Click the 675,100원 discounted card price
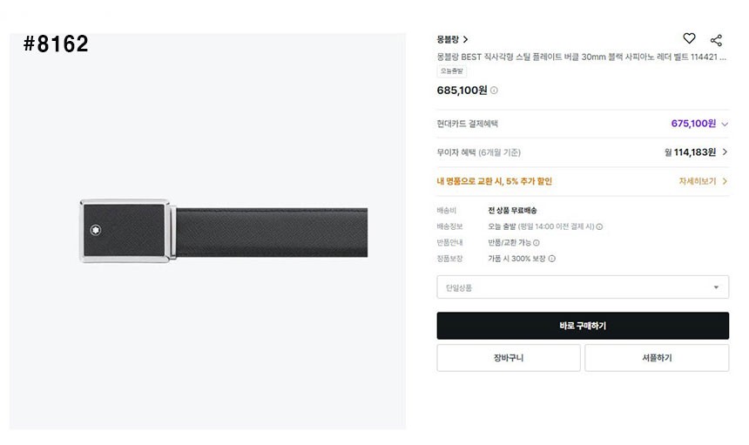The width and height of the screenshot is (749, 445). 692,124
